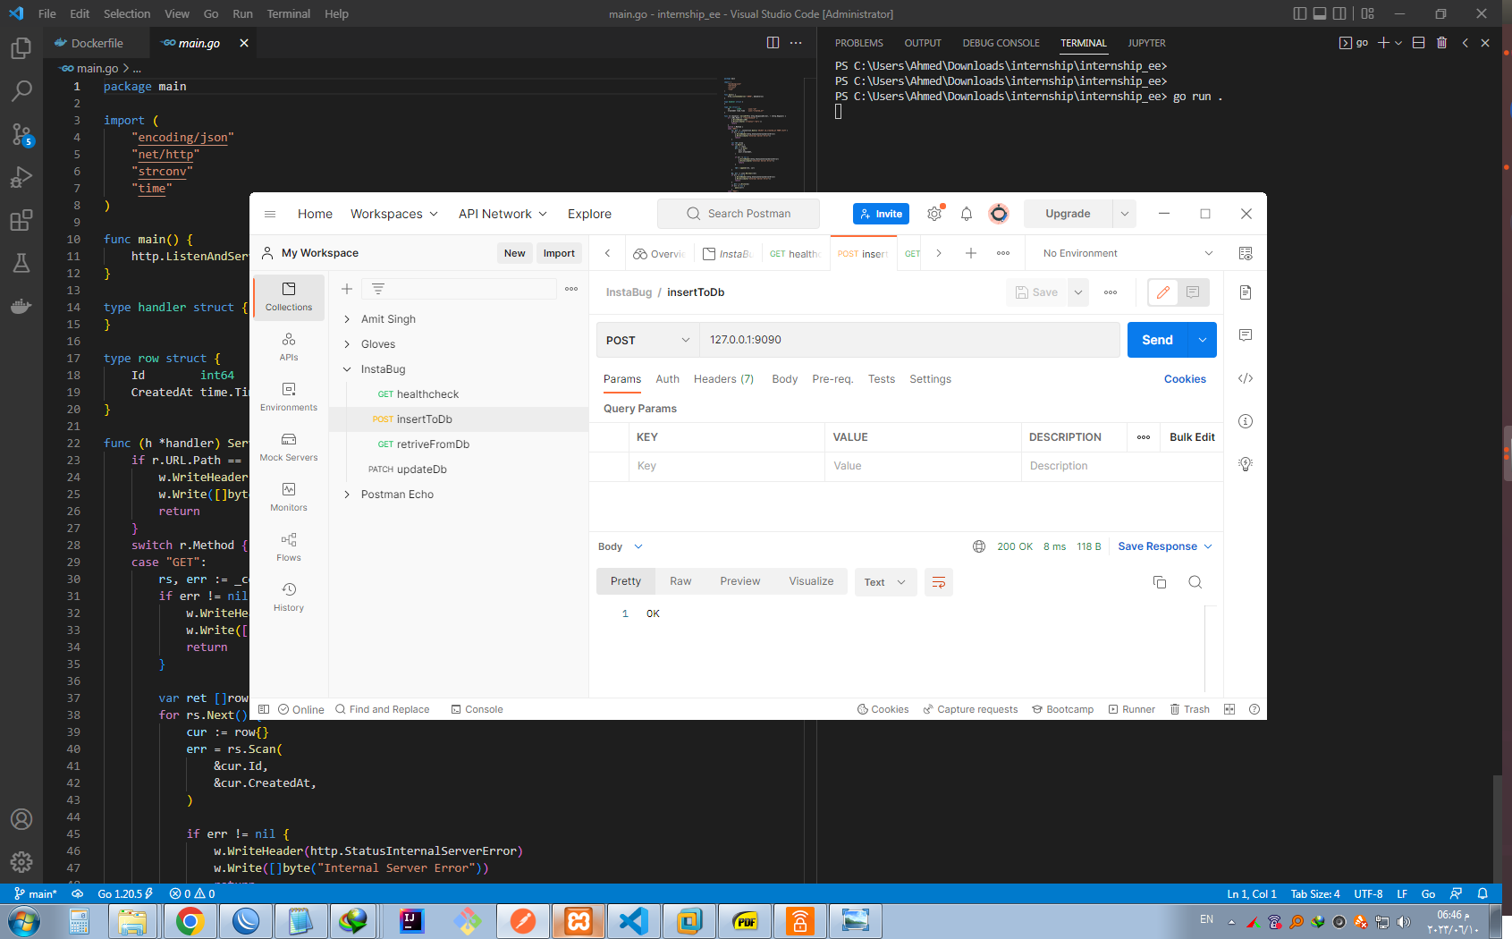Open Monitors in Postman sidebar
Image resolution: width=1512 pixels, height=939 pixels.
(x=289, y=497)
